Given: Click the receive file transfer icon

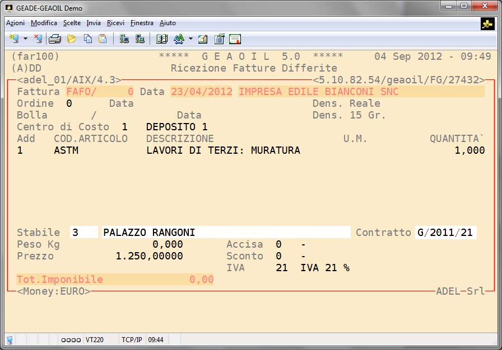Looking at the screenshot, I should (x=140, y=39).
